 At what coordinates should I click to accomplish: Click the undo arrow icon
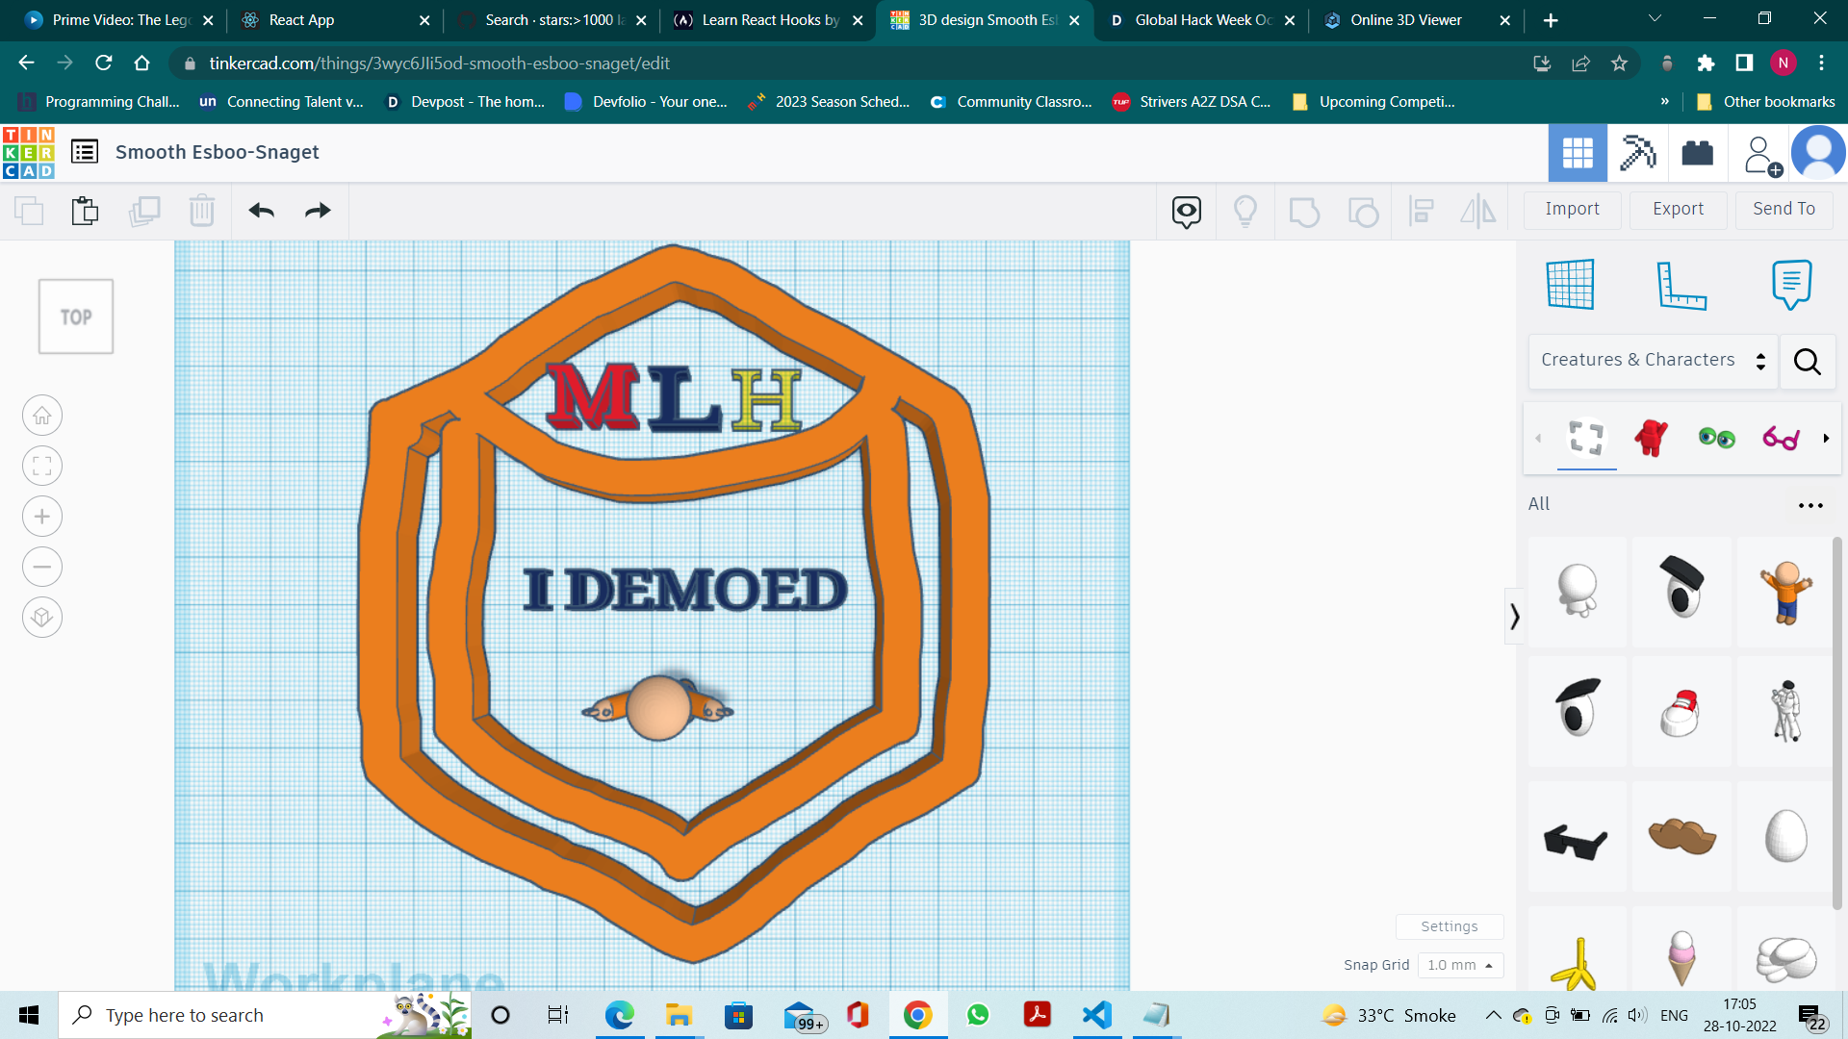tap(261, 211)
